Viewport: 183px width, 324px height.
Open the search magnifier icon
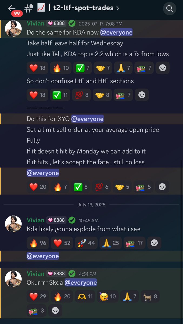coord(169,8)
